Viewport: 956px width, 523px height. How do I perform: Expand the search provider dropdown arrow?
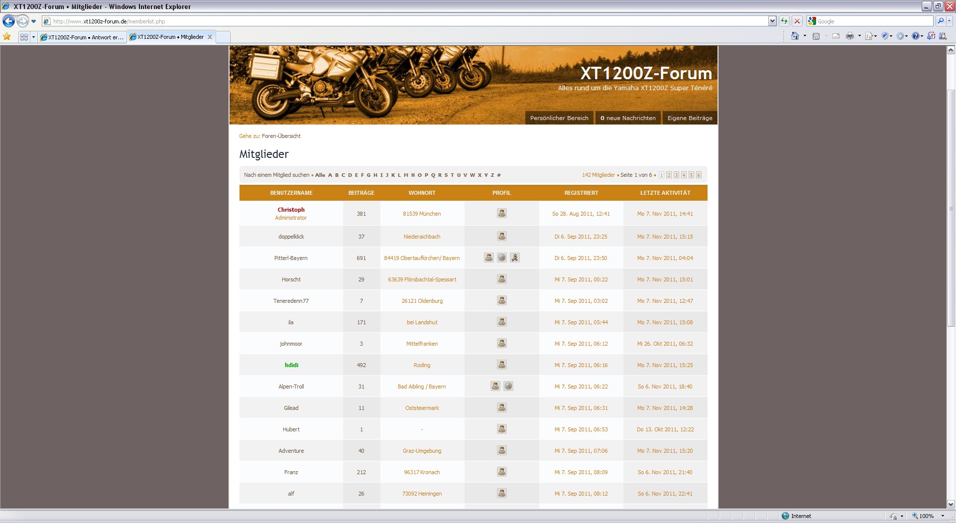950,21
